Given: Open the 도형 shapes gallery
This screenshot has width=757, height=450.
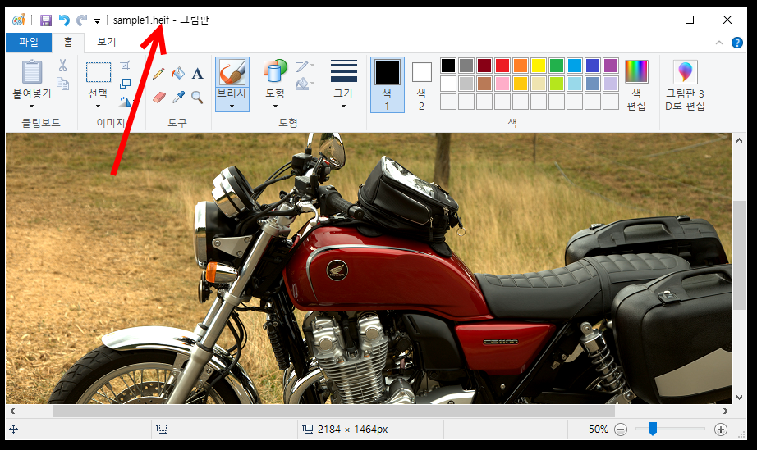Looking at the screenshot, I should click(x=275, y=71).
